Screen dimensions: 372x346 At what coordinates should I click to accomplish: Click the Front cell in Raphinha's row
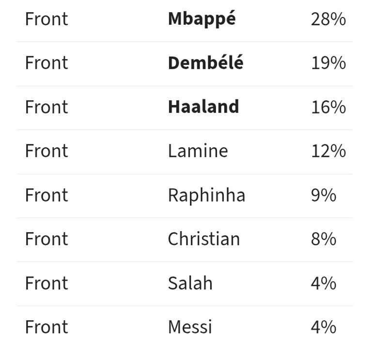[46, 195]
